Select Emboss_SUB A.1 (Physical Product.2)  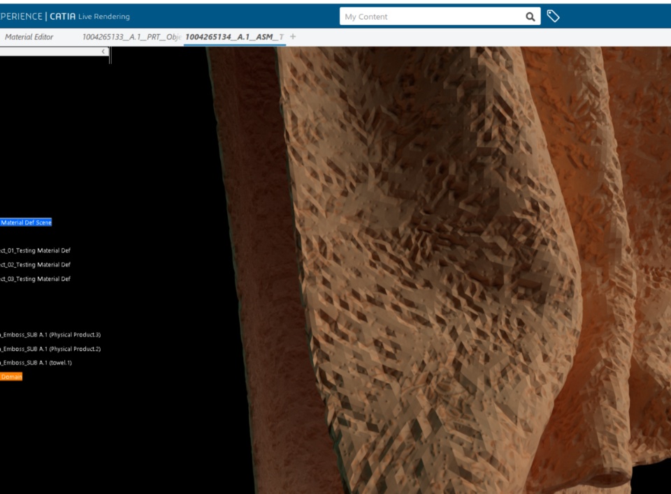pyautogui.click(x=50, y=349)
